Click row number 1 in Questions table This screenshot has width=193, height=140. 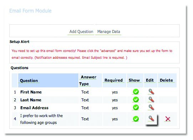15,92
